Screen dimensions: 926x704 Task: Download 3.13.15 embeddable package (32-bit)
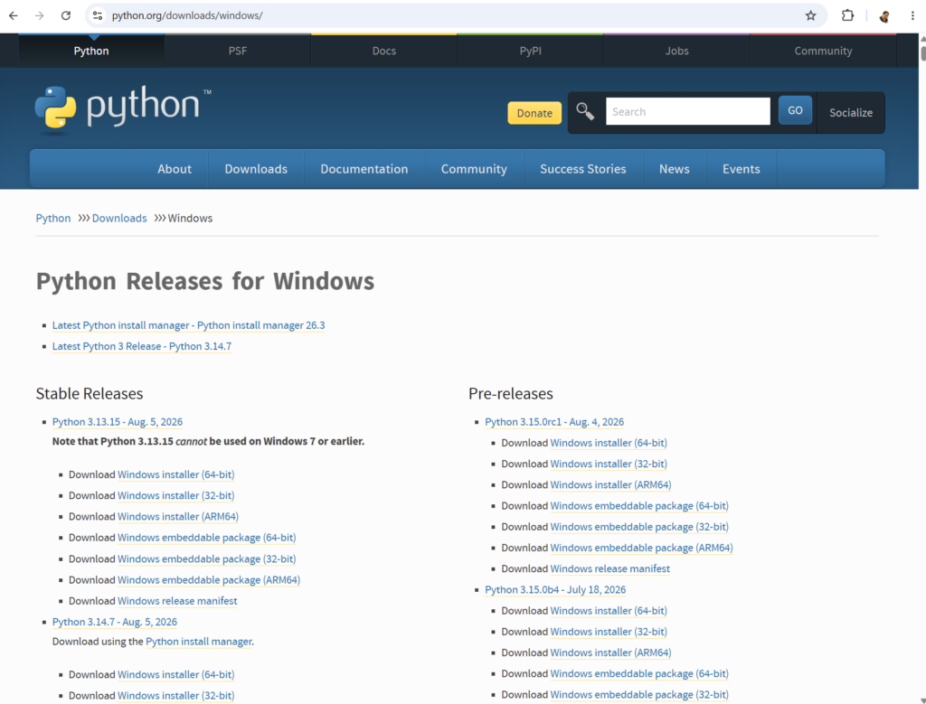click(x=207, y=559)
